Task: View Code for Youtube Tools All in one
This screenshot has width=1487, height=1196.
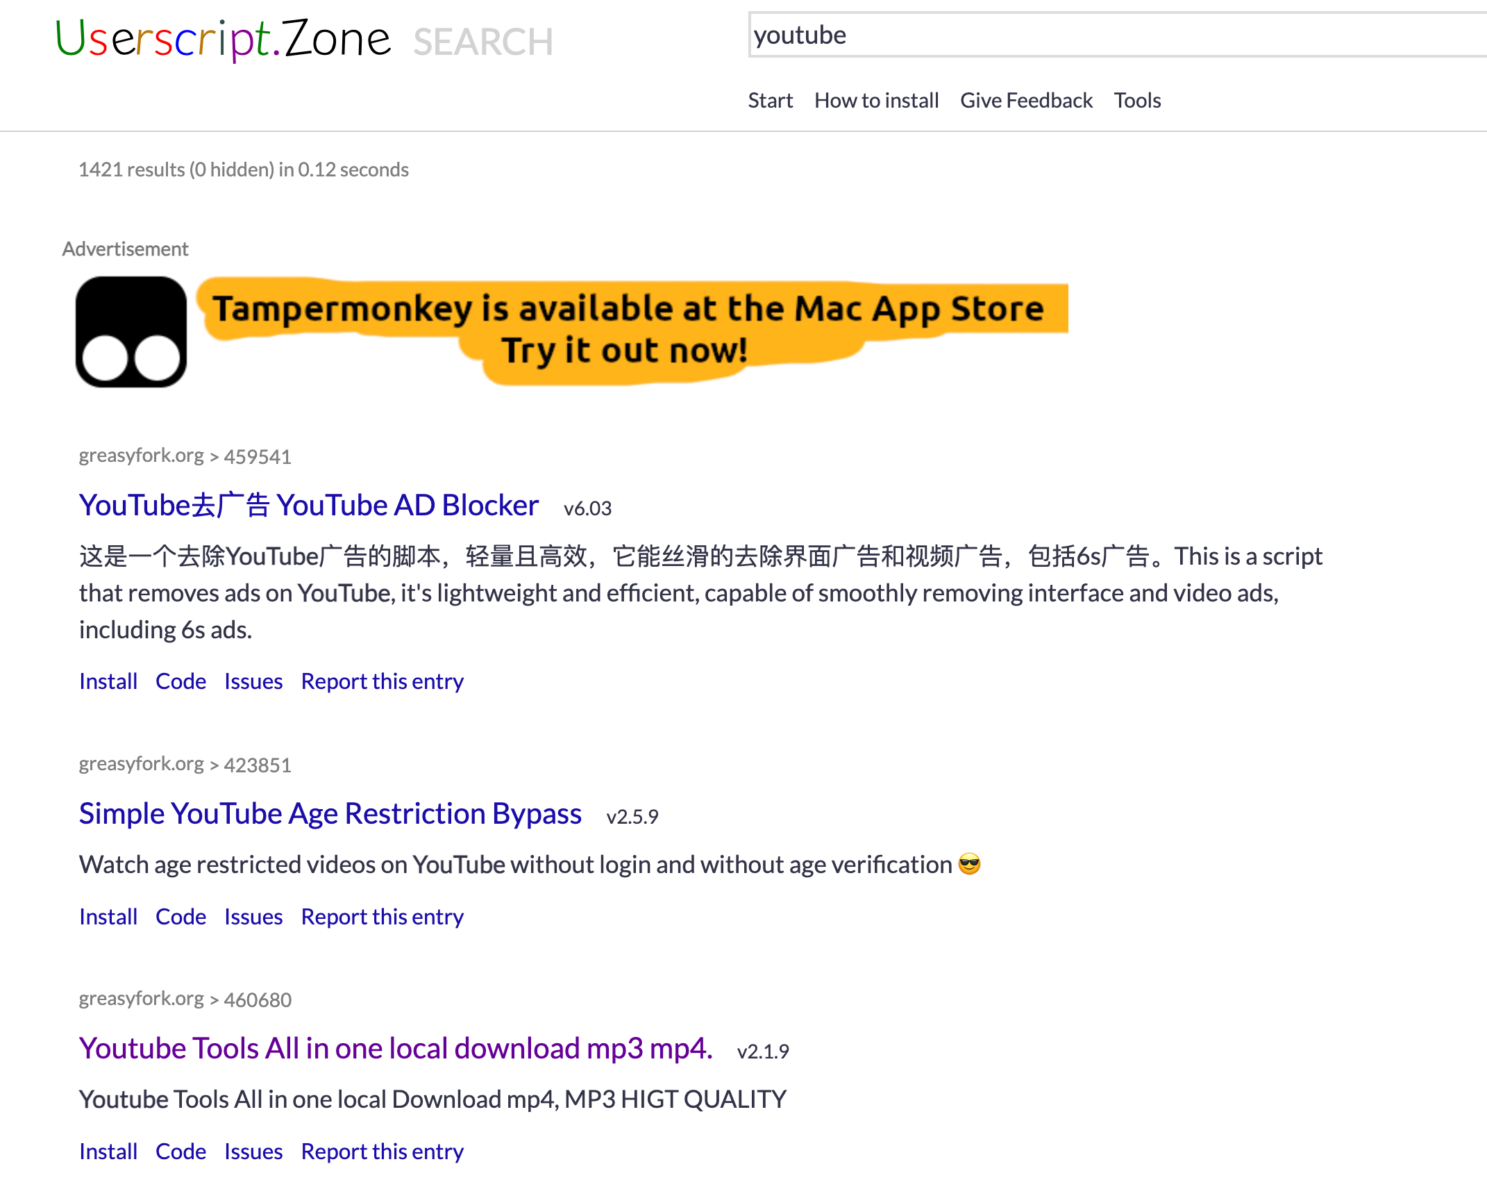Action: 180,1152
